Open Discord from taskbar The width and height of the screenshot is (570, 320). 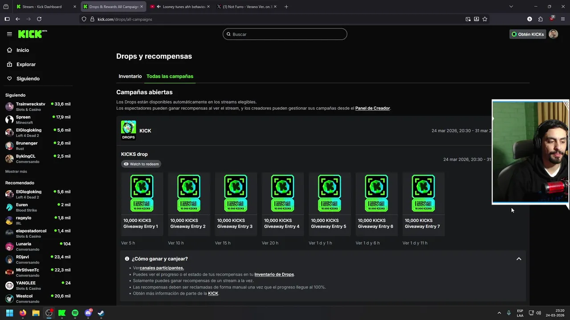tap(88, 313)
